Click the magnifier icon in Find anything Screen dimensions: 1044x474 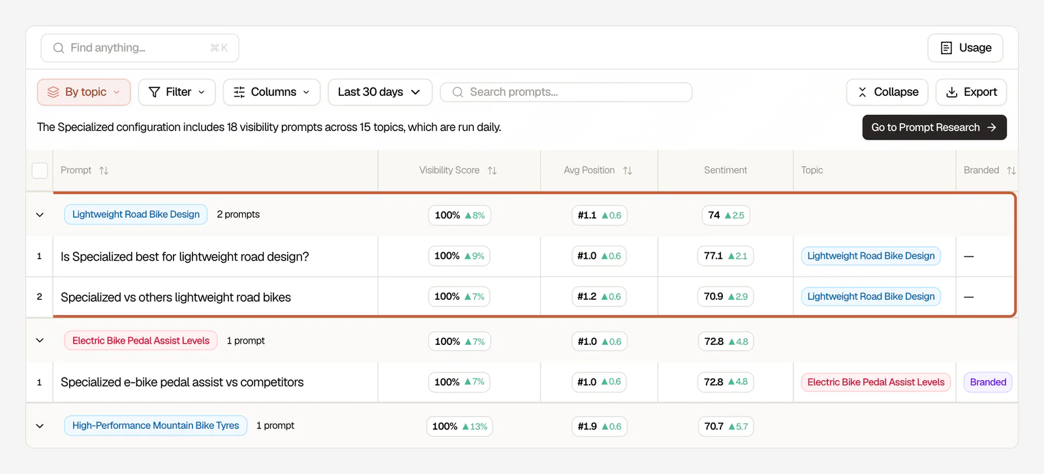[x=59, y=48]
